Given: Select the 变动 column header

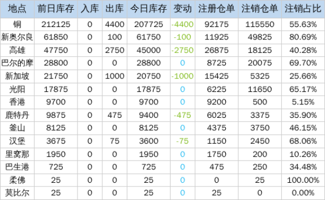Looking at the screenshot, I should coord(183,9).
